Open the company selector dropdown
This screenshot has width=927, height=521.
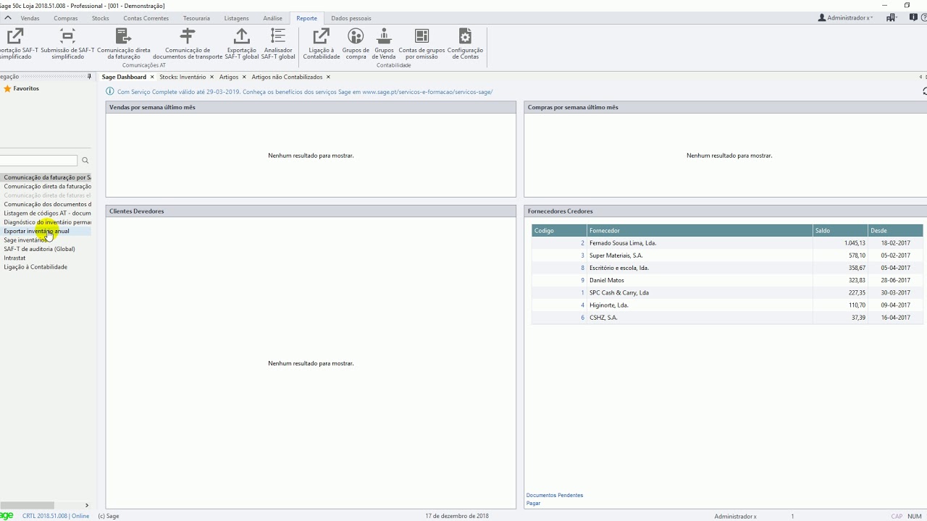[892, 18]
